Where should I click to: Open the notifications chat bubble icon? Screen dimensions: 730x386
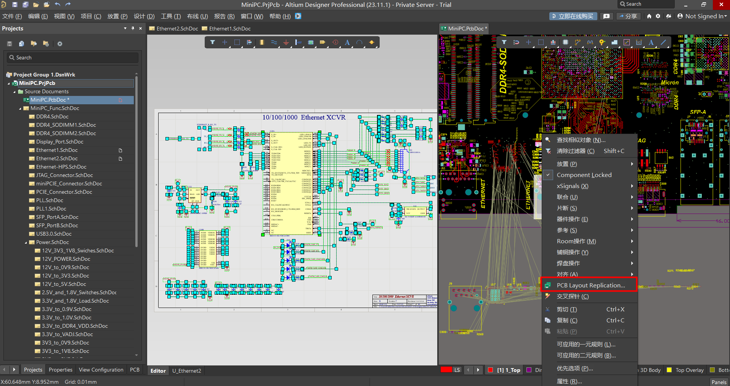606,16
